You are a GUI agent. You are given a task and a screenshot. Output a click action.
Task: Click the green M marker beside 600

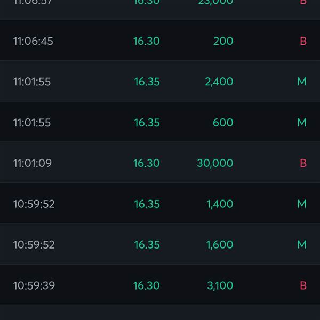tap(302, 123)
